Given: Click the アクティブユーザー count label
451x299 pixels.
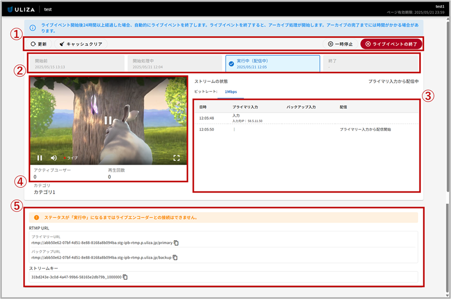Looking at the screenshot, I should point(52,170).
